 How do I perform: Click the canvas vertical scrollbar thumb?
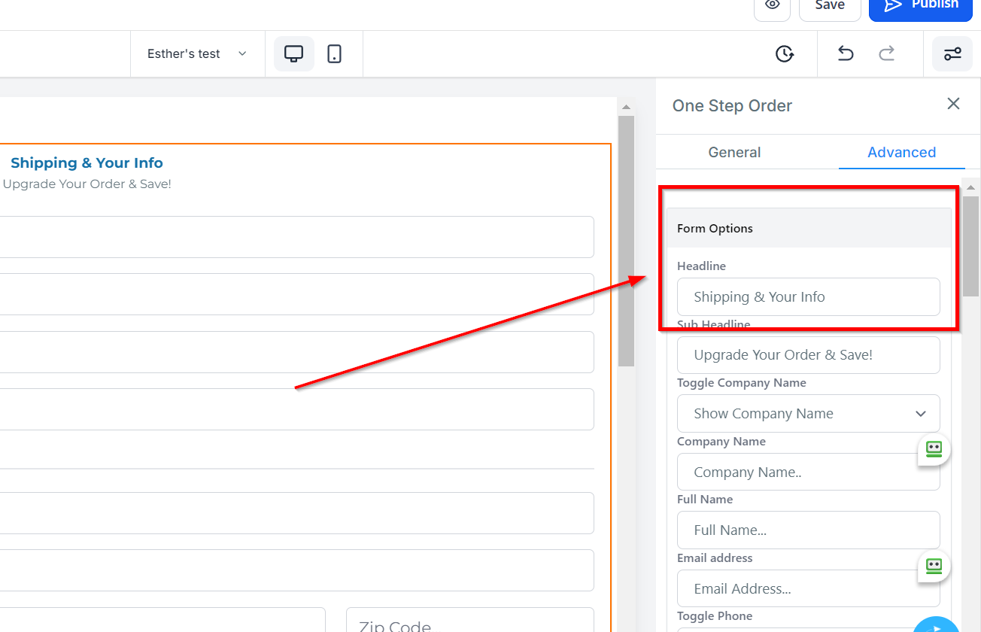coord(626,241)
